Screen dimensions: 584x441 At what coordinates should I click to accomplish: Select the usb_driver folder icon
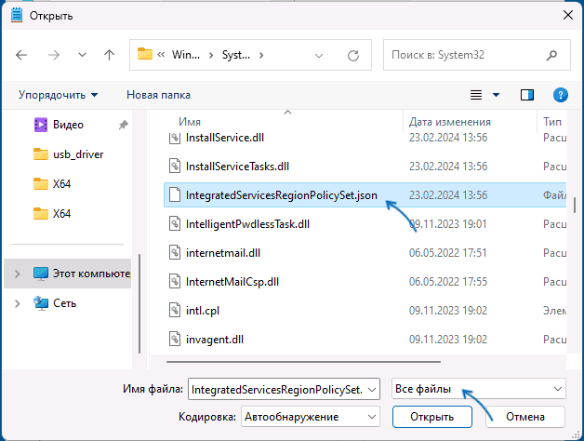(x=40, y=154)
